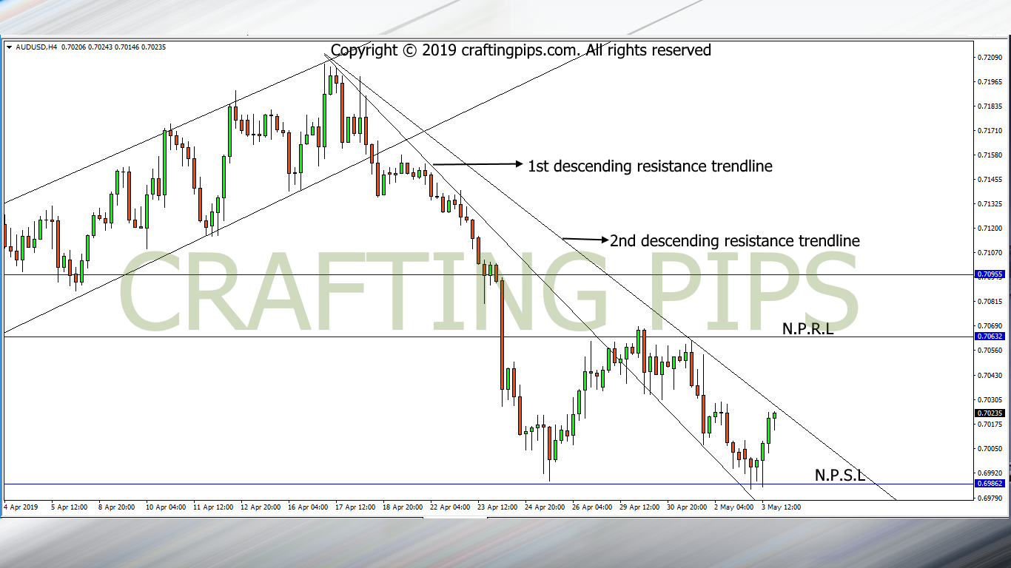Click the 0.71200 price axis value

tap(990, 228)
